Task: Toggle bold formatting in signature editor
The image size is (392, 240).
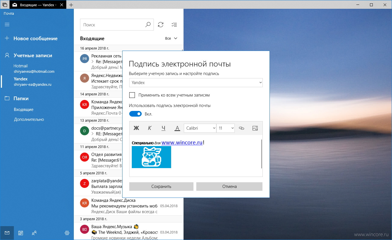Action: coord(136,128)
